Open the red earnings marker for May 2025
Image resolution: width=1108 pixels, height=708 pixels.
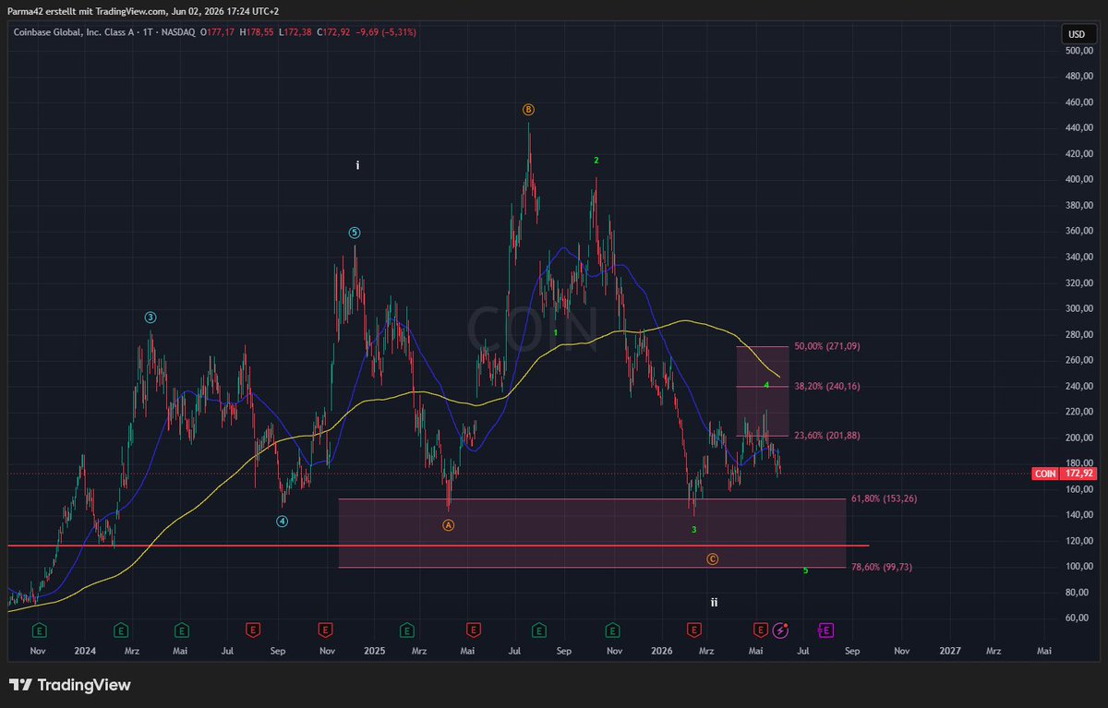tap(473, 630)
